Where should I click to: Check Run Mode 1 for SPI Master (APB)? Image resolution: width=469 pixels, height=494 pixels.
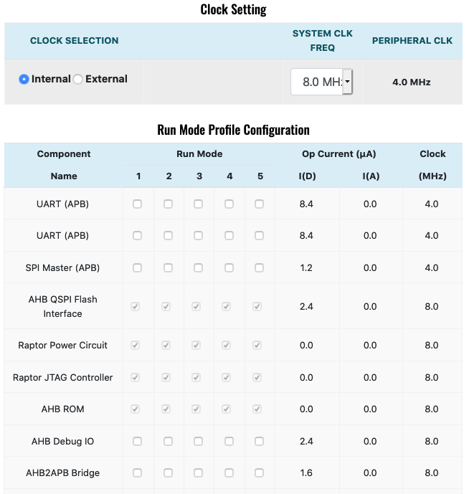138,268
